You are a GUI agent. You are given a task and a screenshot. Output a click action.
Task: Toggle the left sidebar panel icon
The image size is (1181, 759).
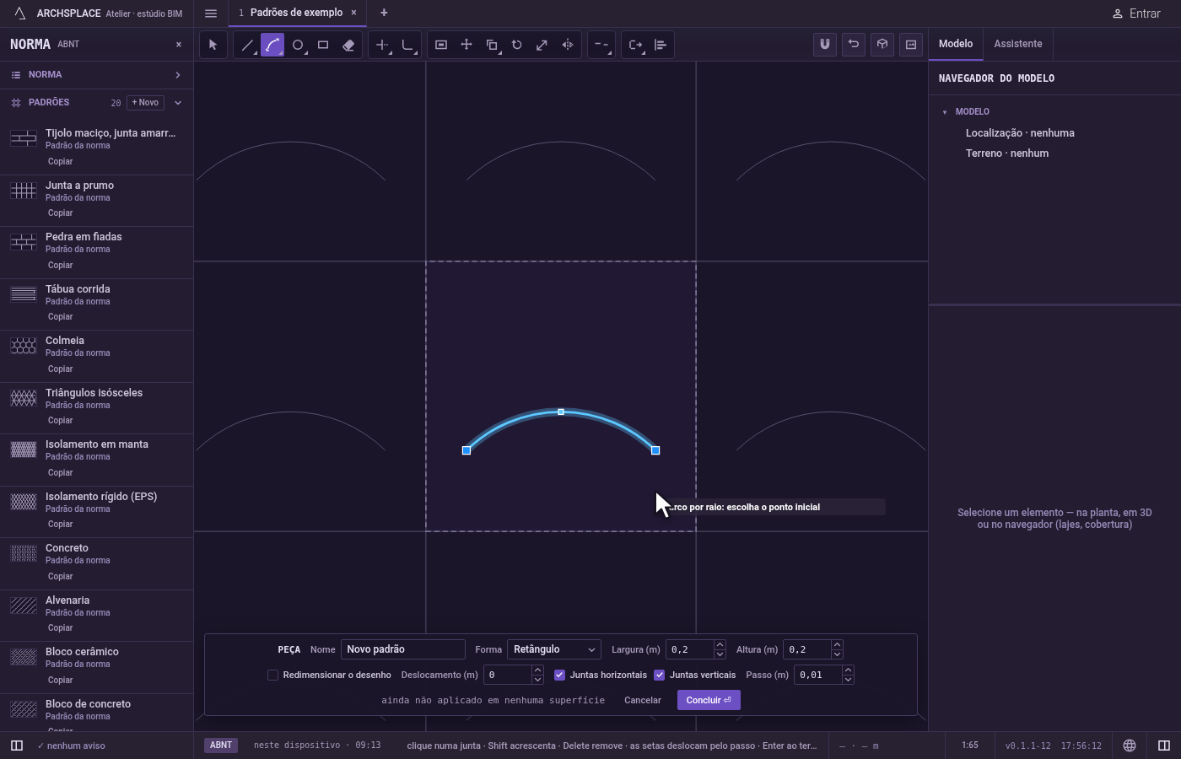pos(16,746)
